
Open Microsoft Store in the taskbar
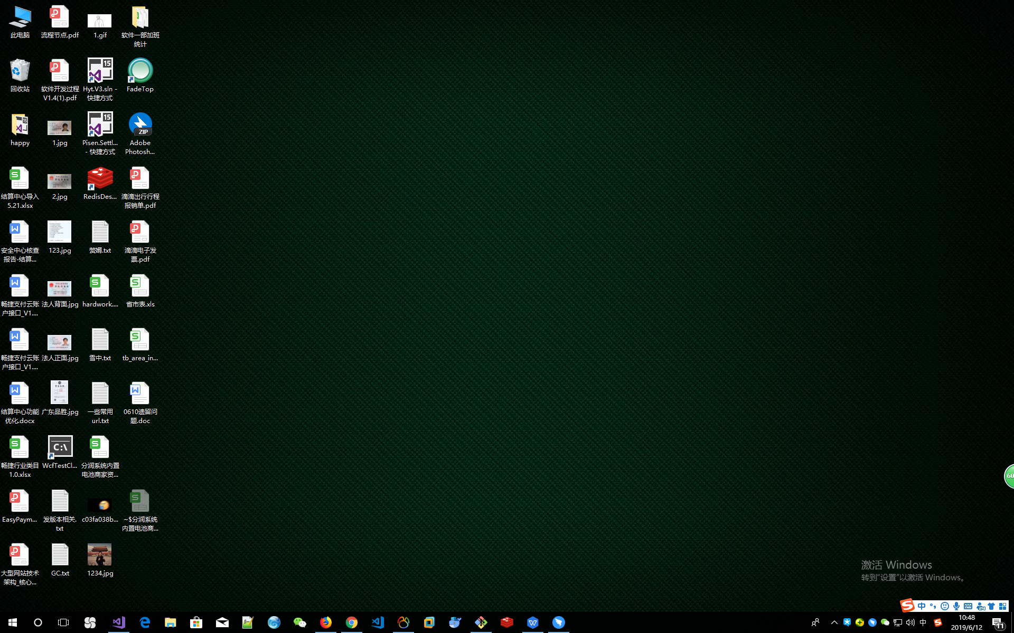196,622
